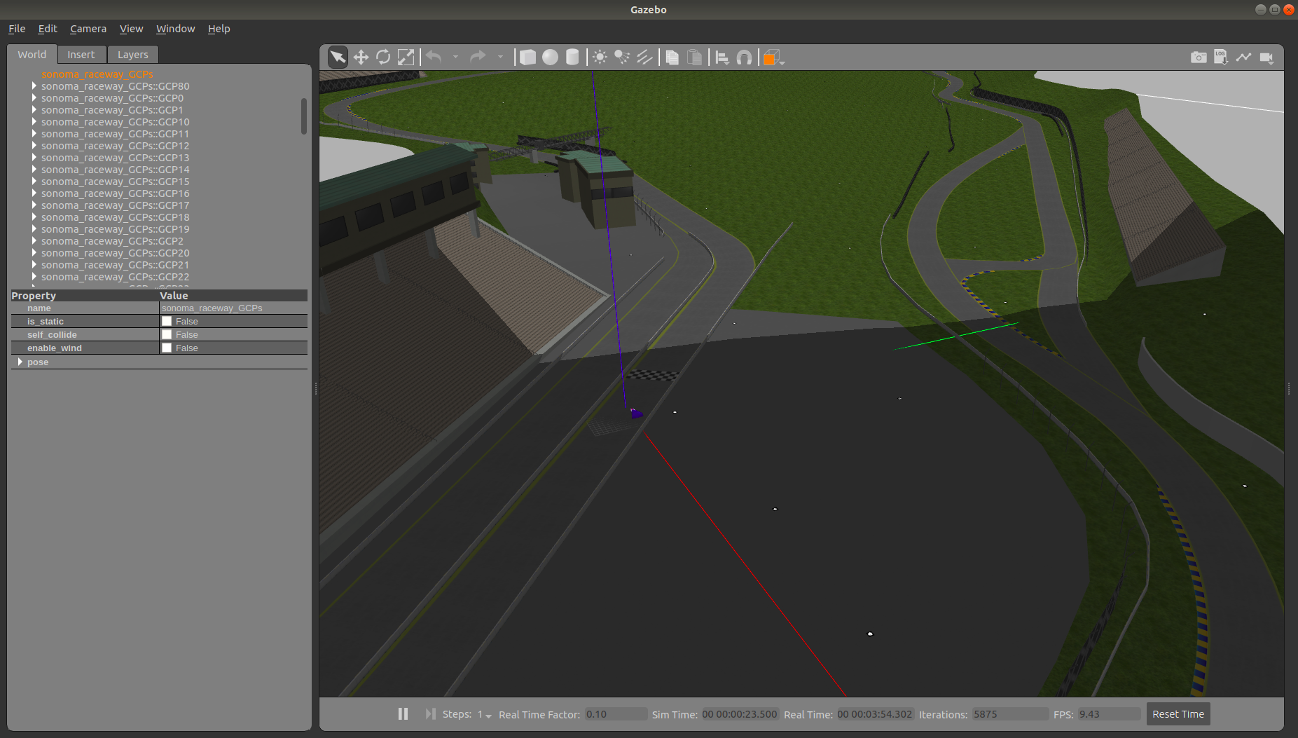
Task: Open the Camera menu
Action: (x=88, y=29)
